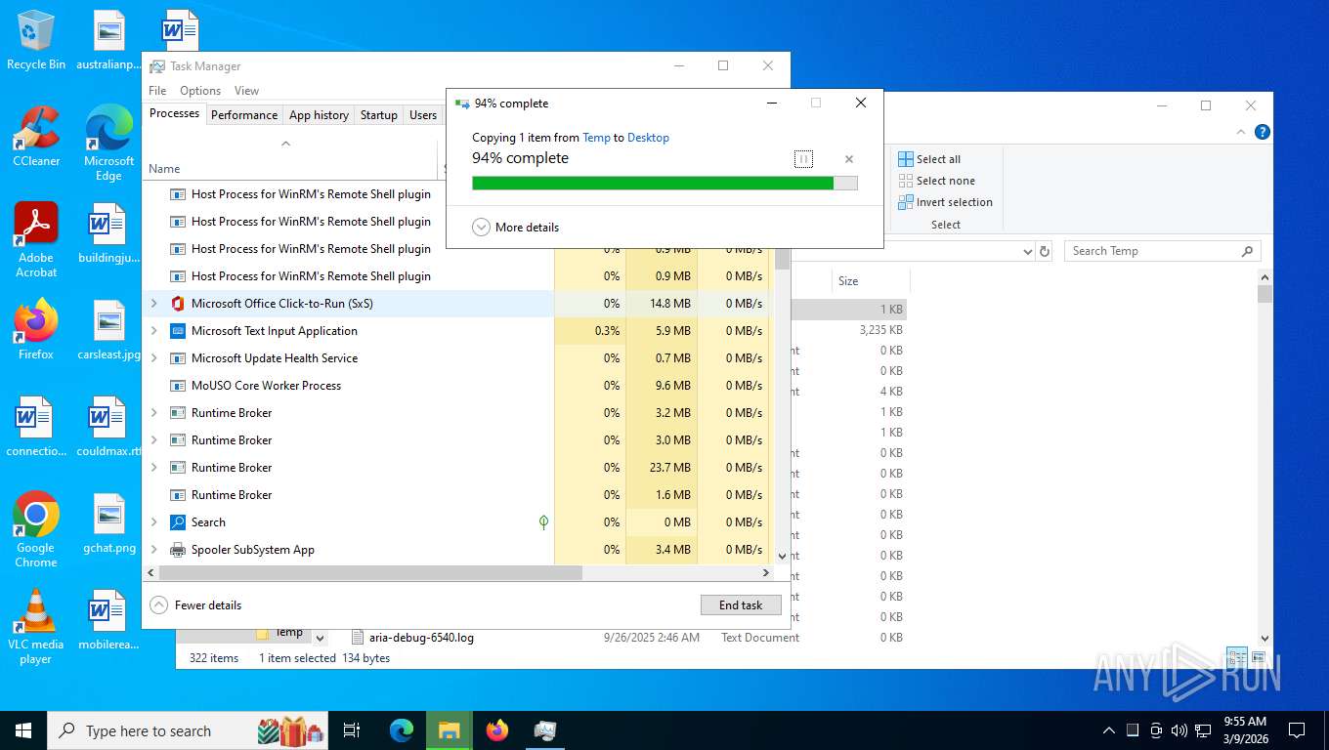Switch Explorer to details view icon

[x=1237, y=657]
